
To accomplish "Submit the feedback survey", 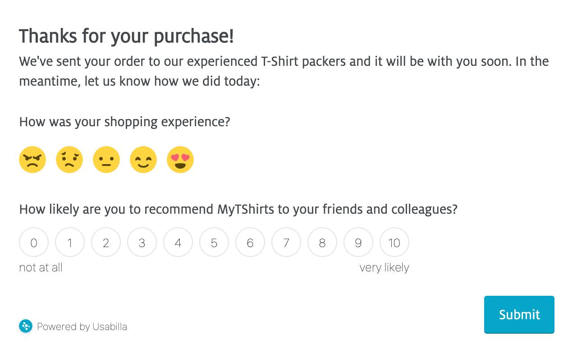I will click(x=519, y=314).
